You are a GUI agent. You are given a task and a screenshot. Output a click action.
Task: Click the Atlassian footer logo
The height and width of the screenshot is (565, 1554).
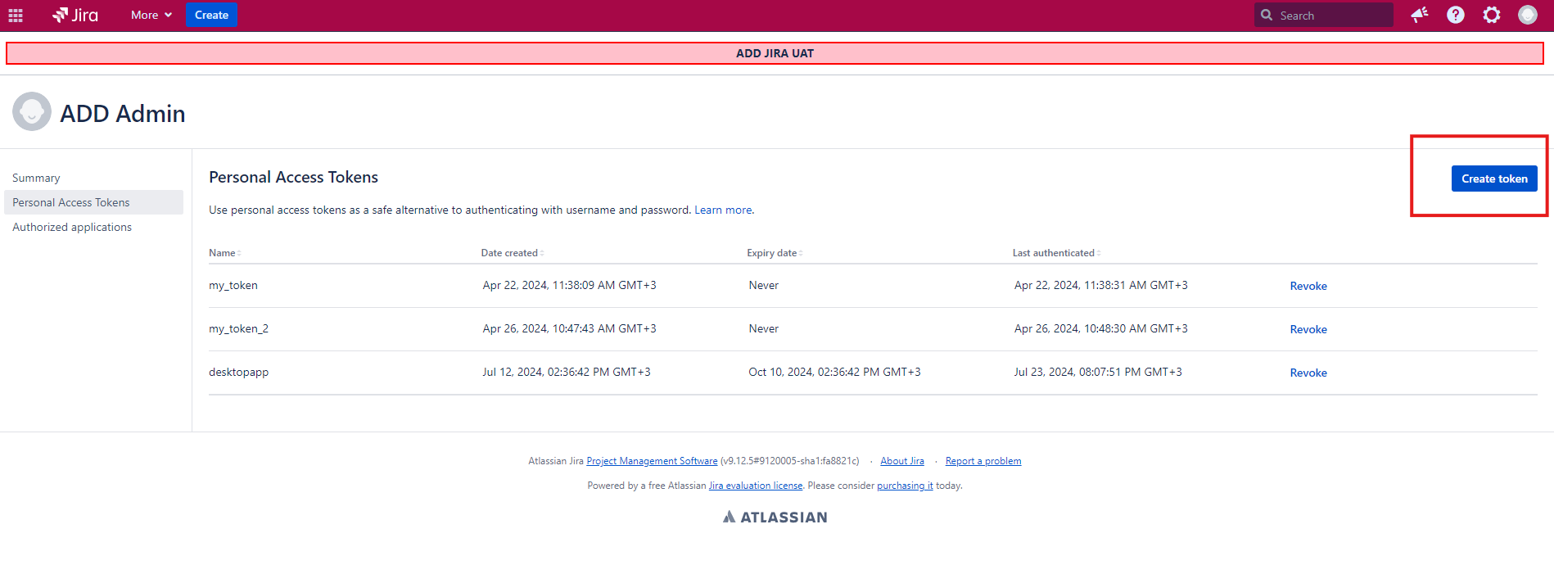[775, 518]
